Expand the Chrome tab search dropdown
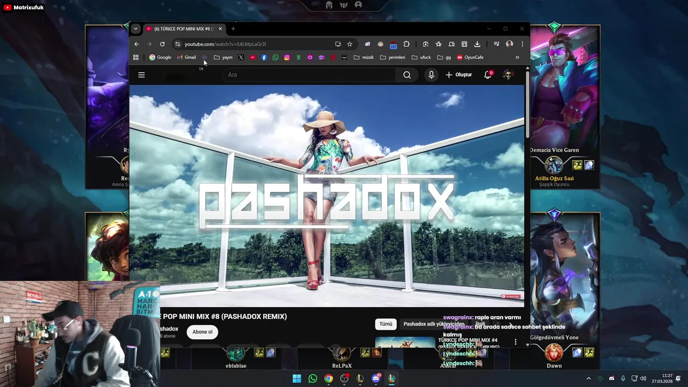This screenshot has height=387, width=688. 135,28
